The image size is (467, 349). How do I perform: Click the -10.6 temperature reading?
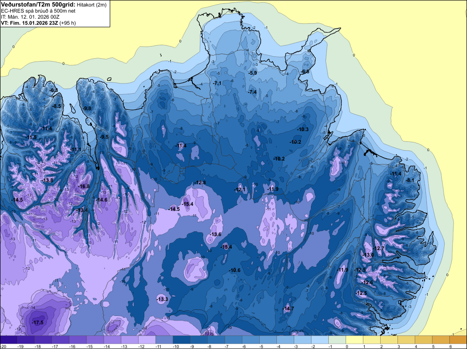click(x=235, y=270)
